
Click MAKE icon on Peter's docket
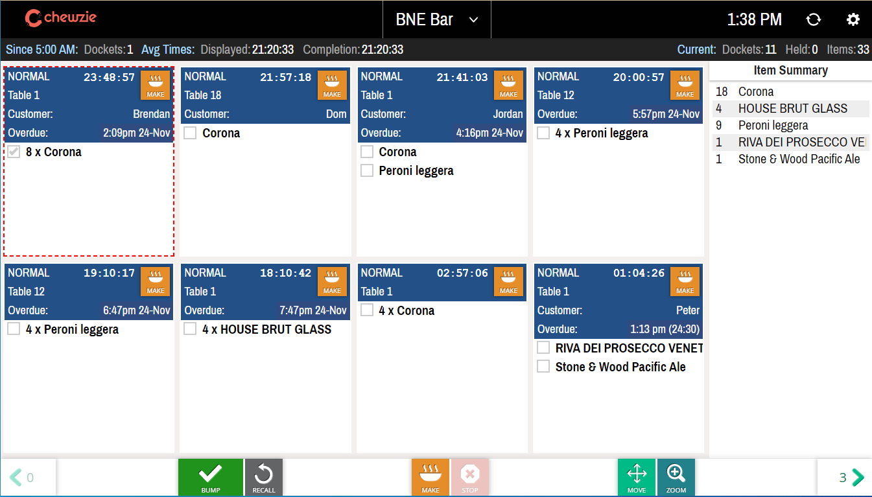point(685,282)
